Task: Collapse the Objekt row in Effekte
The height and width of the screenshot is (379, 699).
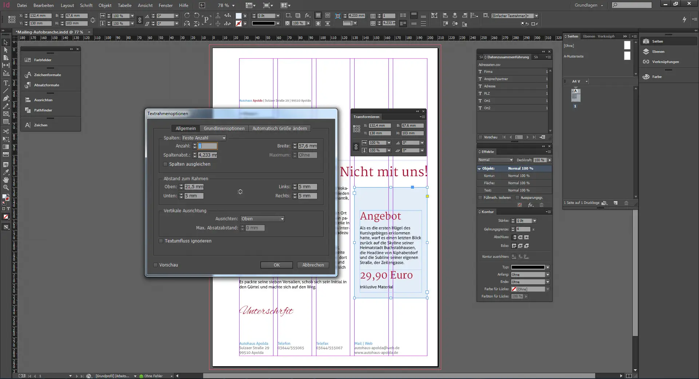Action: [479, 169]
